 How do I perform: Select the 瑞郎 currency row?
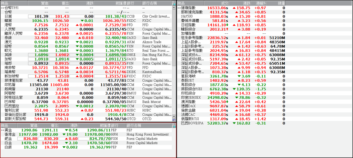(x=86, y=63)
